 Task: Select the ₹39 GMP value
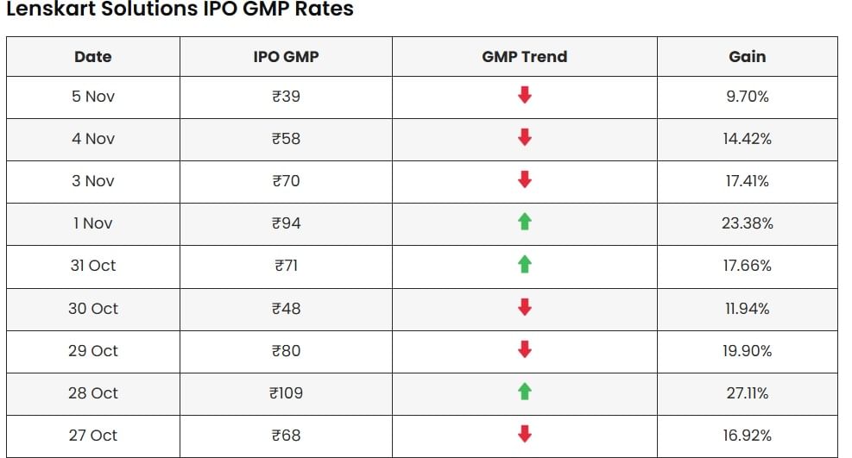pos(286,96)
